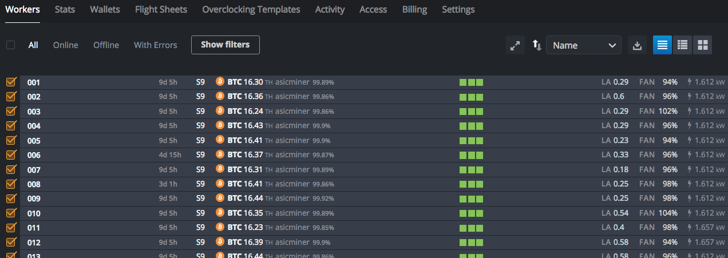Click the expand fullscreen arrows icon
This screenshot has width=728, height=258.
[x=515, y=45]
